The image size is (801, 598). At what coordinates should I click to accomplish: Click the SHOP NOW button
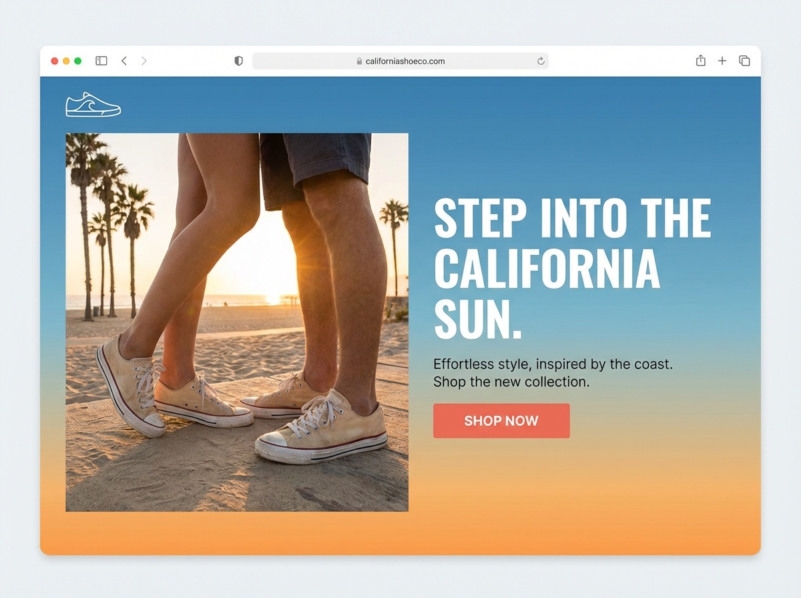pyautogui.click(x=501, y=420)
